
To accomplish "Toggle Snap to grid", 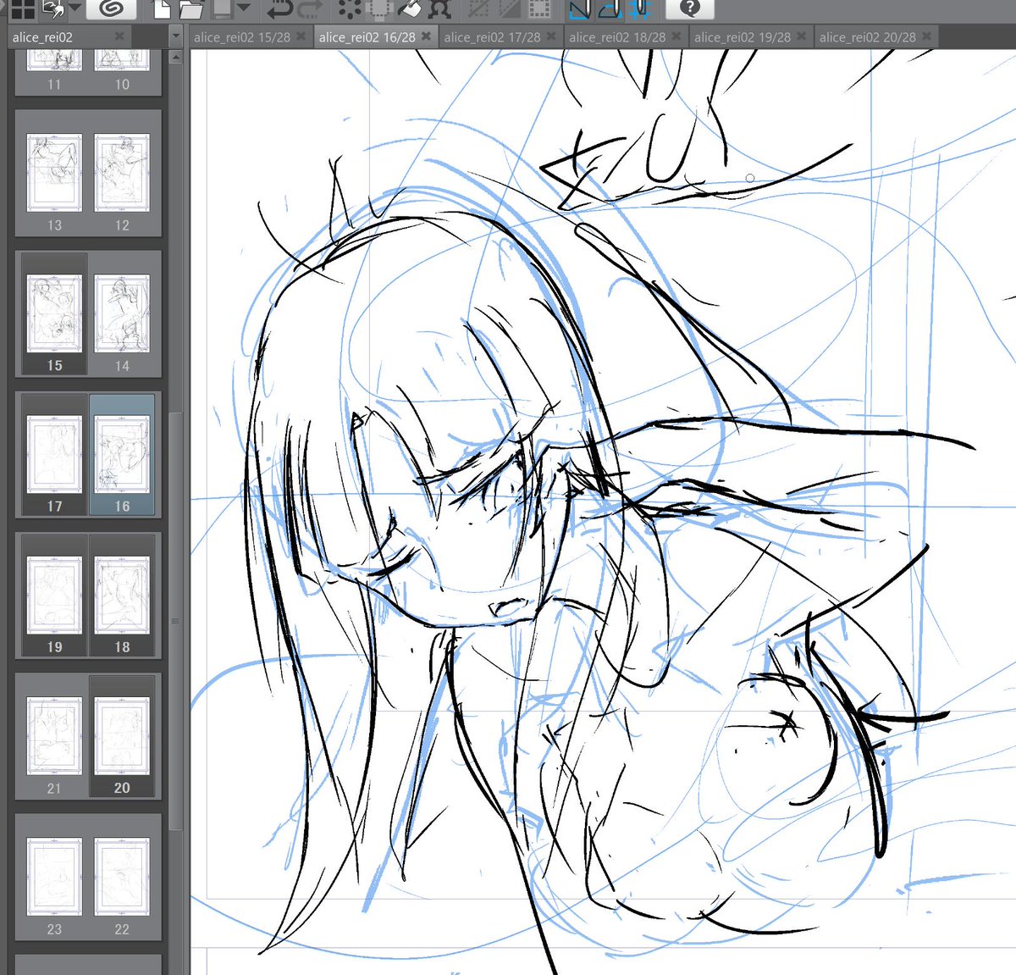I will [x=640, y=8].
